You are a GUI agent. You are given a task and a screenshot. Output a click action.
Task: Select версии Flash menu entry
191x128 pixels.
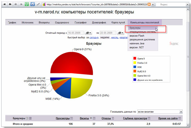tap(137, 36)
